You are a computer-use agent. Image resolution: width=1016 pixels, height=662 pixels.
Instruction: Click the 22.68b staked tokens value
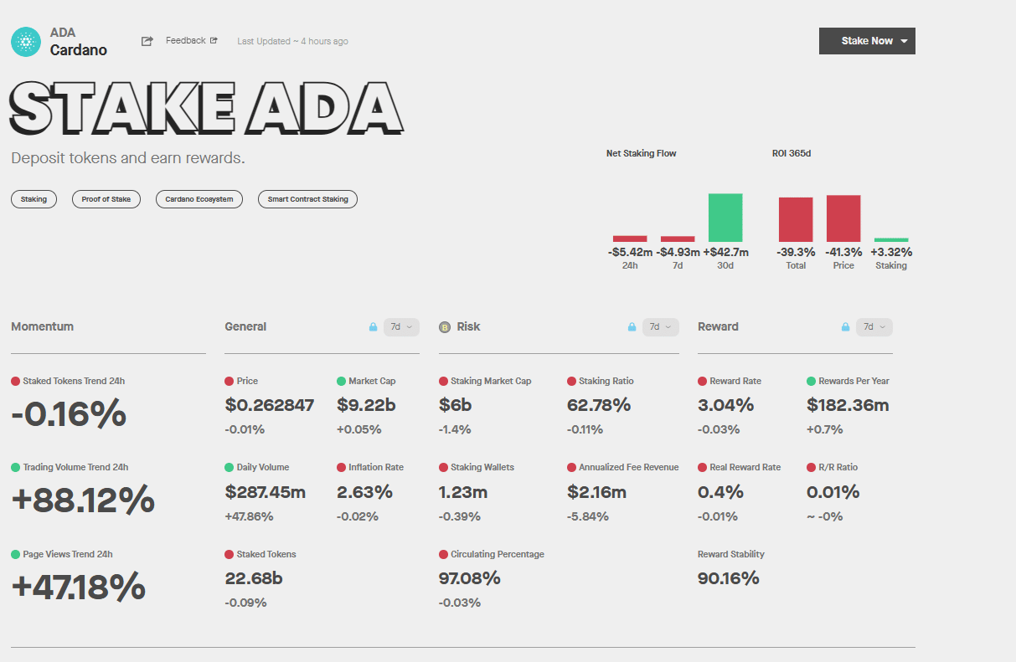(254, 578)
